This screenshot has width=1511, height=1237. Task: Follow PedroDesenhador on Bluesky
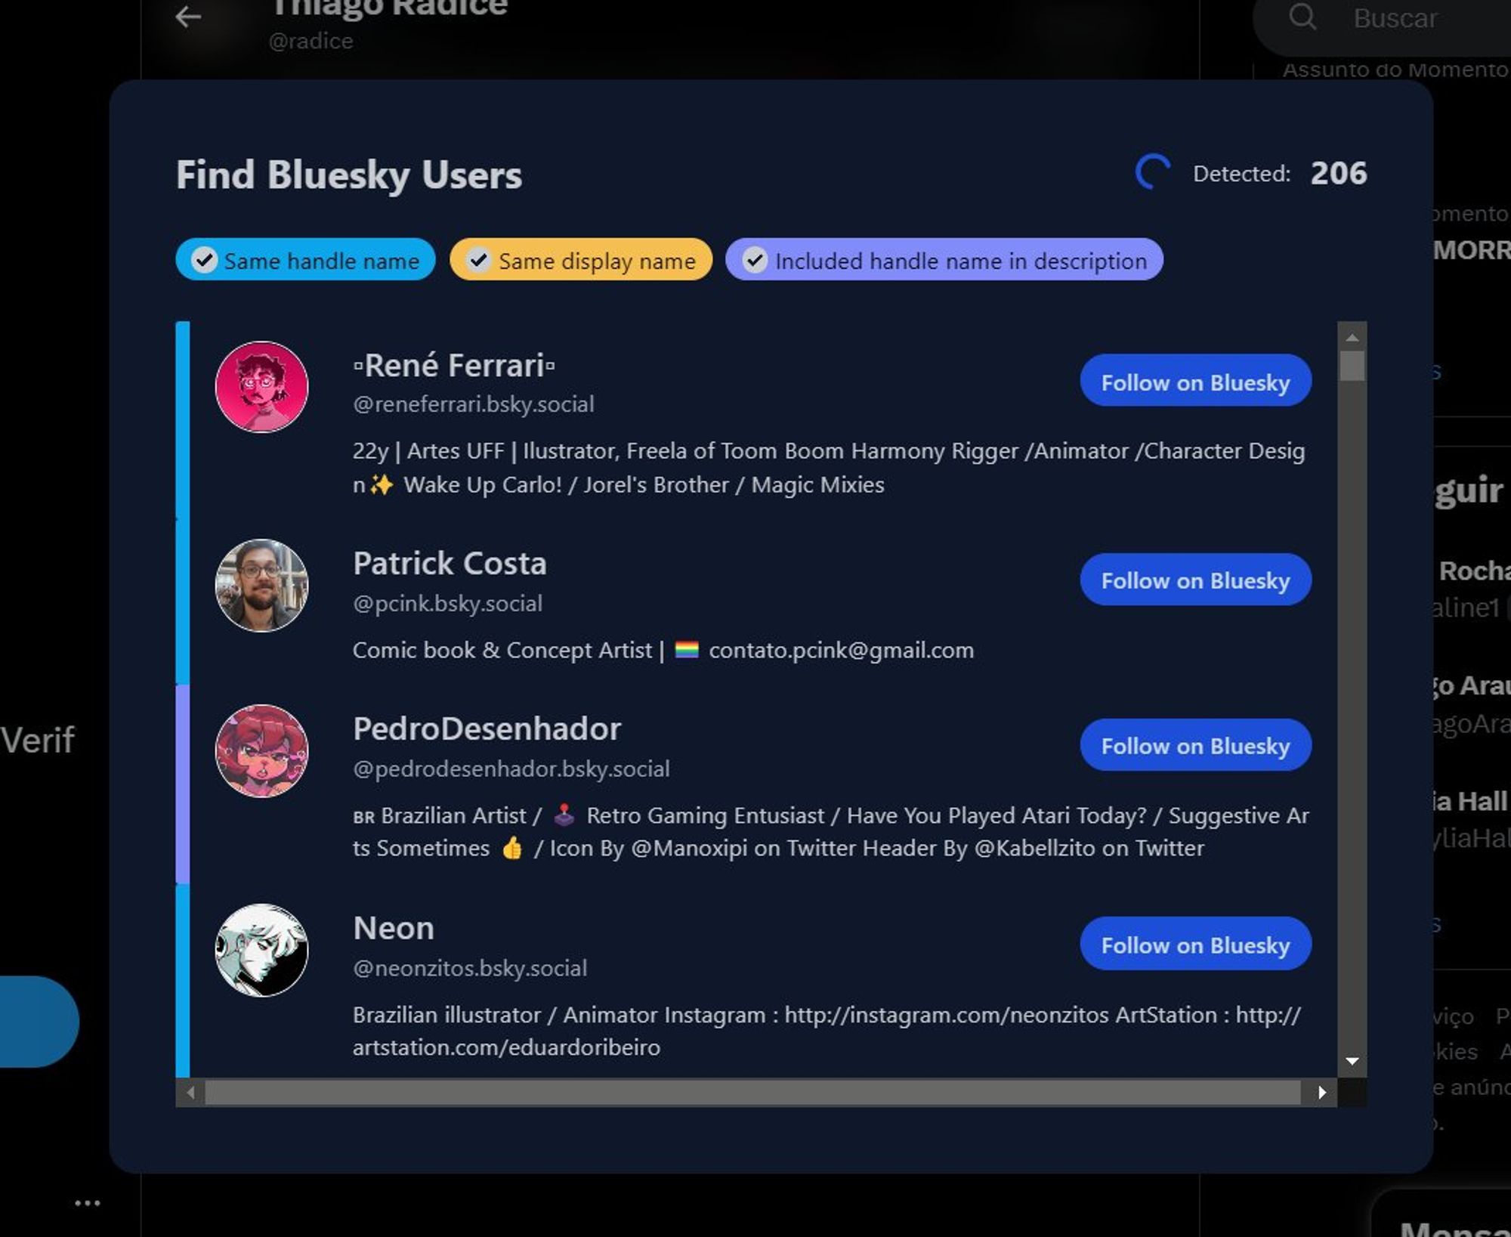tap(1194, 746)
